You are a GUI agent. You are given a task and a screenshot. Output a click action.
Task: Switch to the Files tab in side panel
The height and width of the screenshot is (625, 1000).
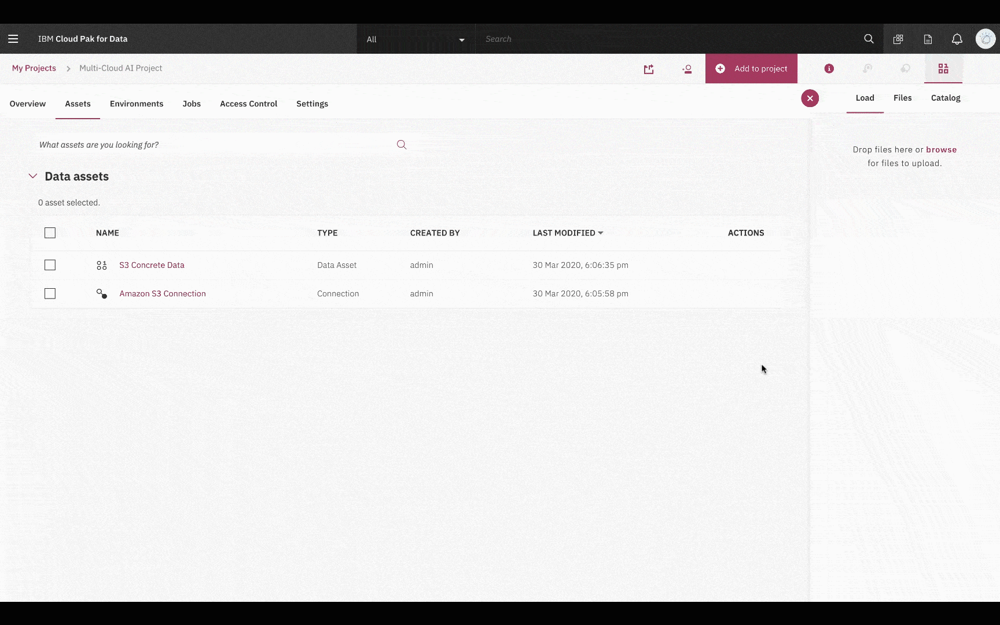tap(902, 98)
